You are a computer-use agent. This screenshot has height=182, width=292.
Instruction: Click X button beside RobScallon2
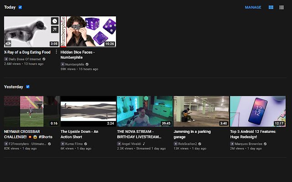pos(176,144)
